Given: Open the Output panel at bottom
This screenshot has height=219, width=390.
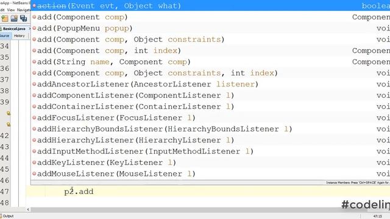Looking at the screenshot, I should pos(7,216).
